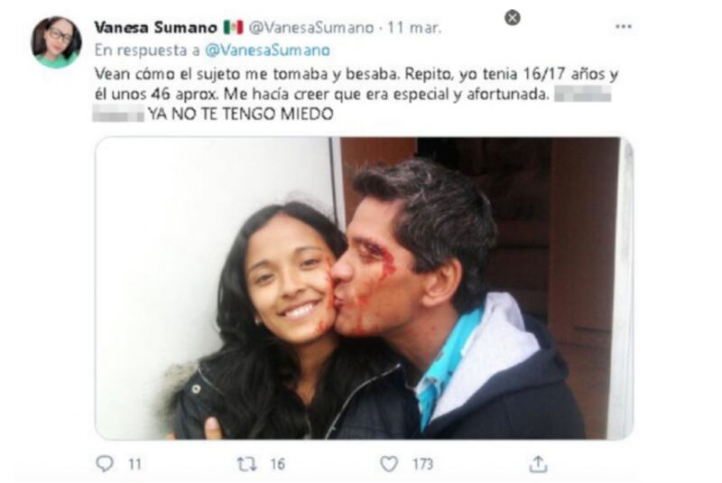Open the blurred mention before 'YA NO'
This screenshot has height=483, width=722.
pyautogui.click(x=118, y=113)
